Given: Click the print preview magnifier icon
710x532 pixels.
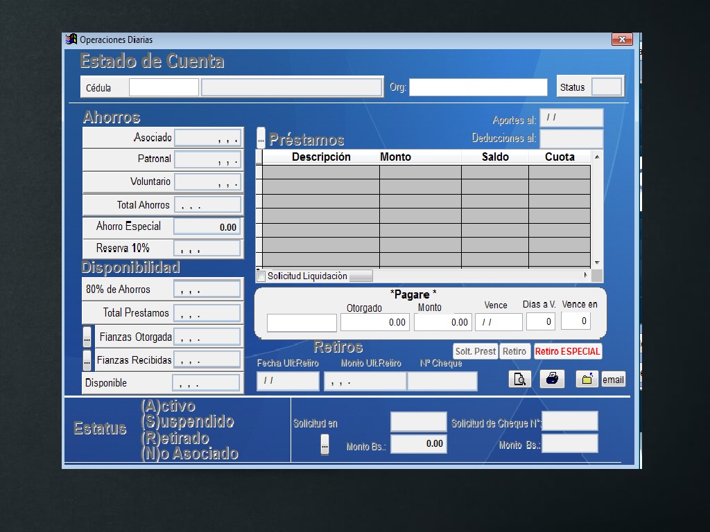Looking at the screenshot, I should click(520, 379).
